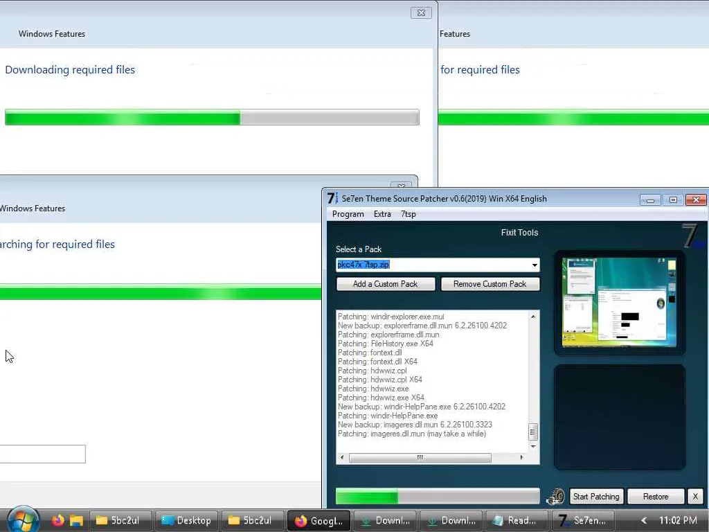The width and height of the screenshot is (709, 532).
Task: Click Remove Custom Pack button
Action: (490, 284)
